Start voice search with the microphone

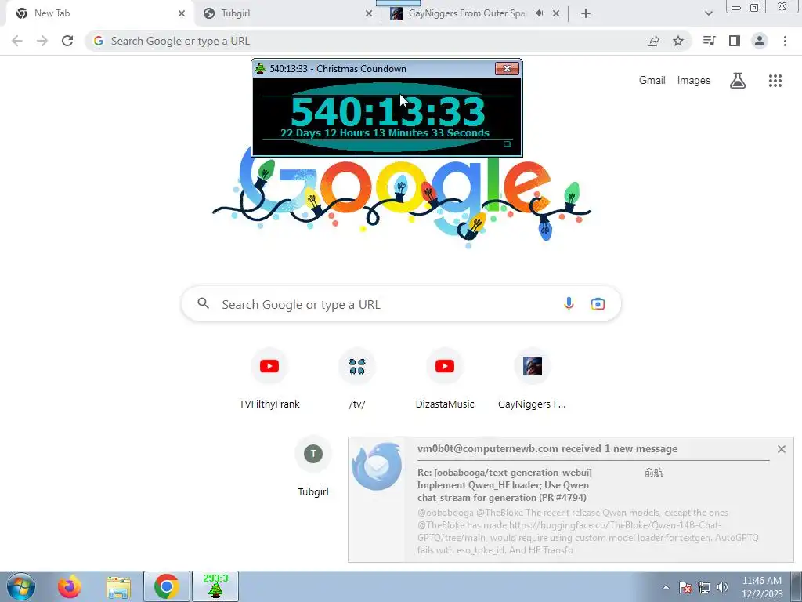569,304
